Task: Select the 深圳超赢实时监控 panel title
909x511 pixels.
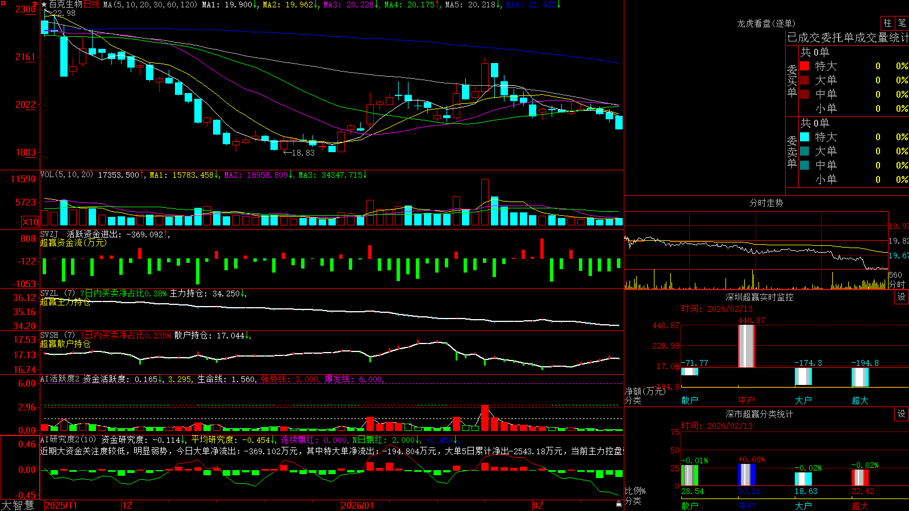Action: point(760,297)
